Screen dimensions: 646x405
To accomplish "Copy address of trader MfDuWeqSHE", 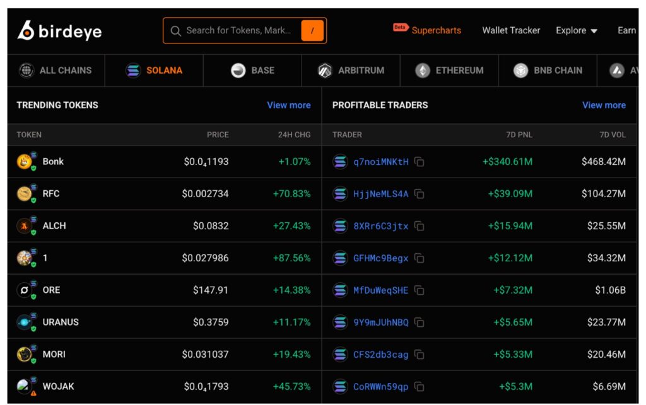I will click(420, 290).
